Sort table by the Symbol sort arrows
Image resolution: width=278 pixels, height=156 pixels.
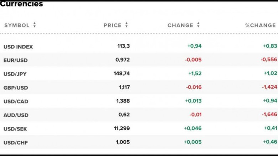pos(35,25)
